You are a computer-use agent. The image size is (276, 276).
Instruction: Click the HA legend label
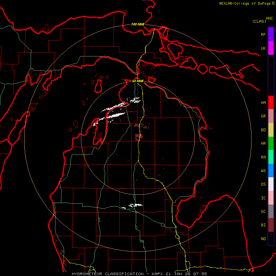263,103
